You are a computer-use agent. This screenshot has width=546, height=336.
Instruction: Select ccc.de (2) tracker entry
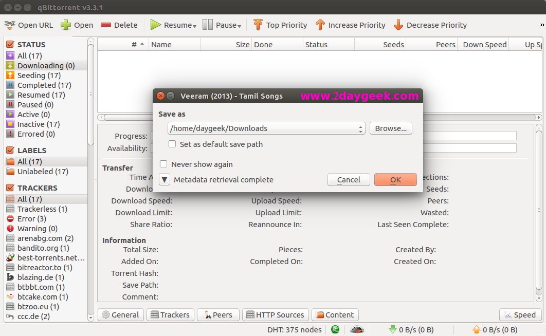[46, 316]
